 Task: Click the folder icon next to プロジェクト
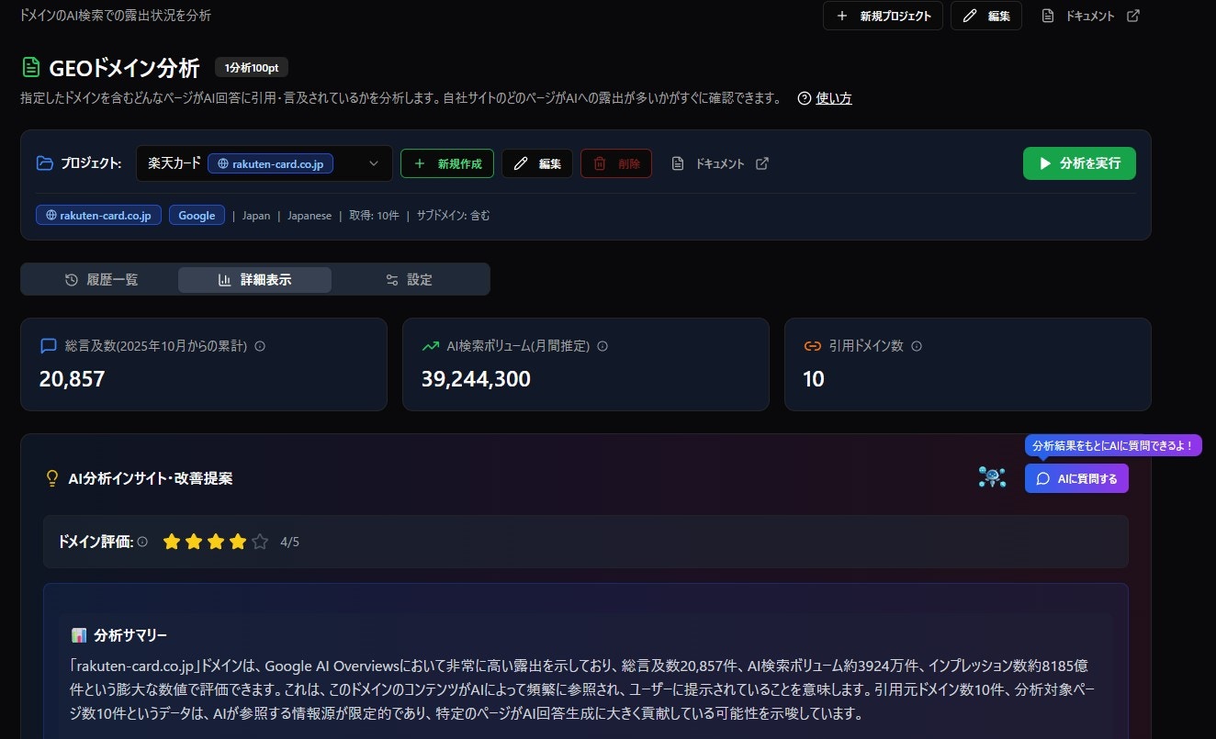pyautogui.click(x=45, y=163)
